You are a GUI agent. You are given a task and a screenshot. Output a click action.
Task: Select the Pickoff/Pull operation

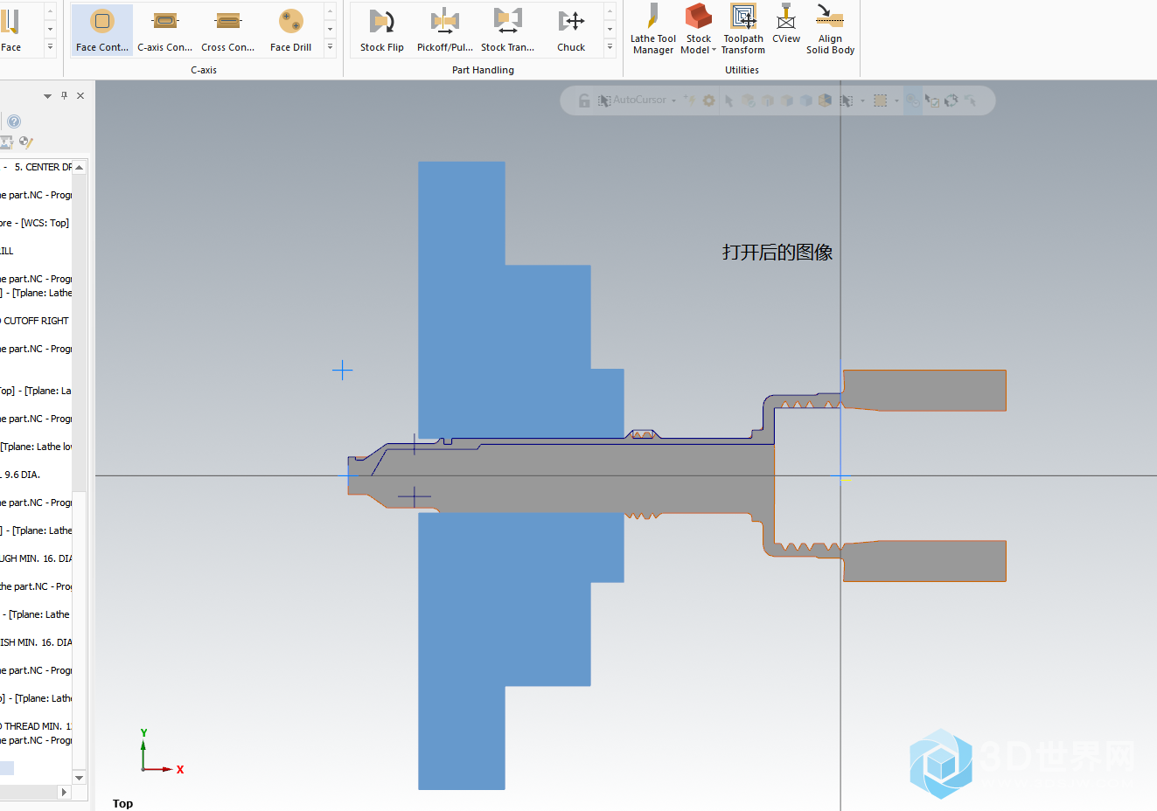click(x=445, y=30)
